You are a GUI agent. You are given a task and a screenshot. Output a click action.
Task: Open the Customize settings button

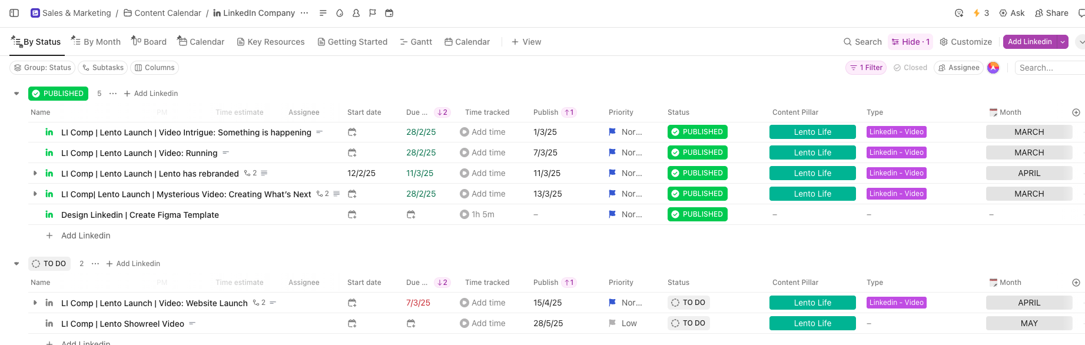coord(965,42)
